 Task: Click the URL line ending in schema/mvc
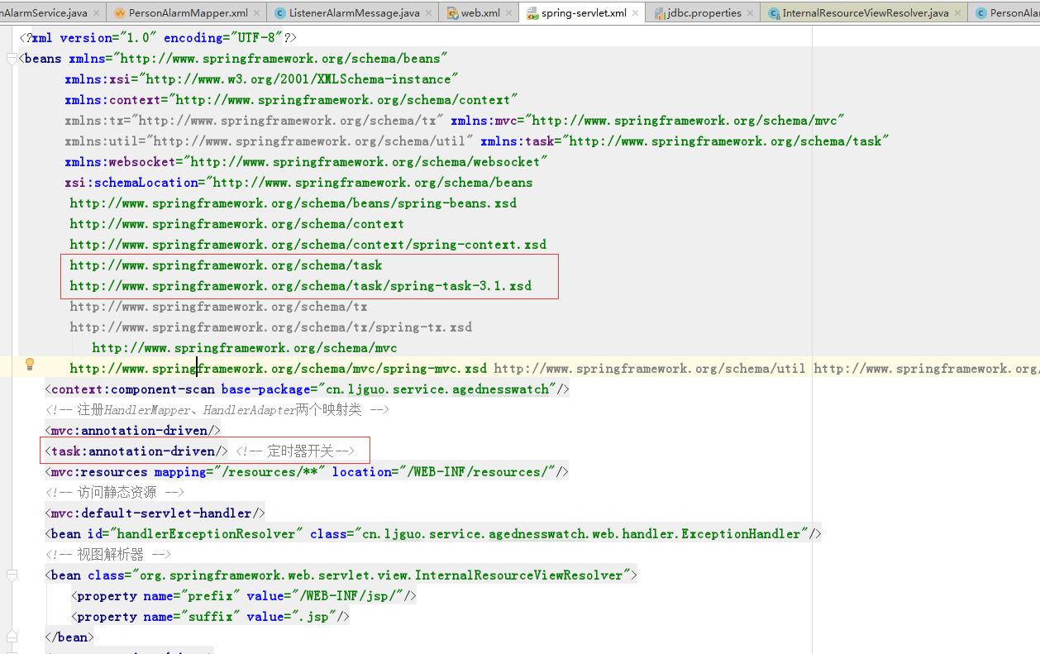tap(245, 348)
